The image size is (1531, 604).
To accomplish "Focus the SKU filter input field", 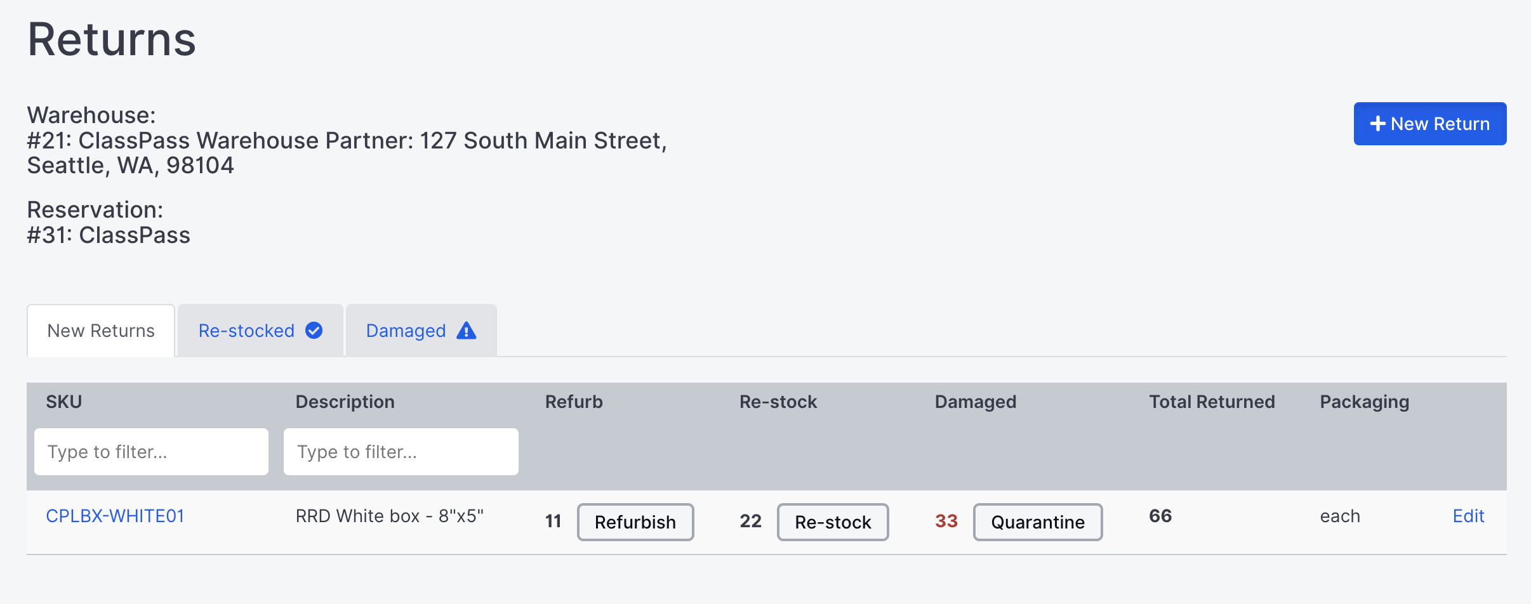I will click(151, 452).
